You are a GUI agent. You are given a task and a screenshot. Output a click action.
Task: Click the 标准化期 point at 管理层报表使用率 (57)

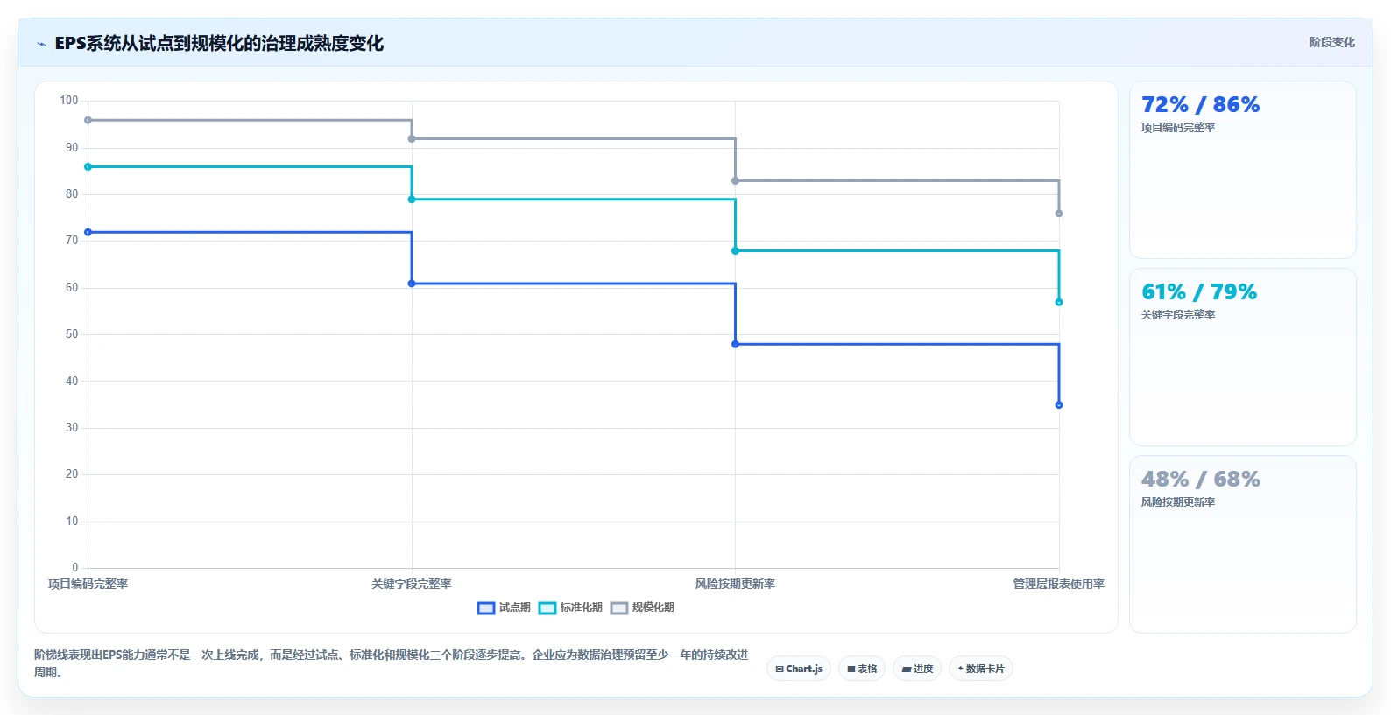pos(1059,302)
